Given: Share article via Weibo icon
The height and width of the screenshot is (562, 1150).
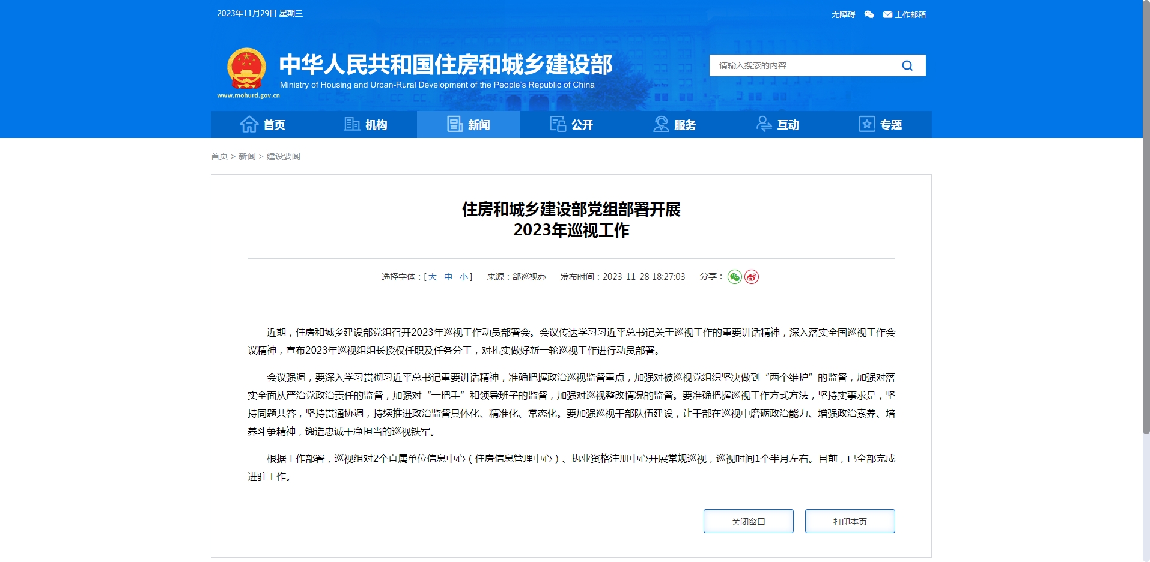Looking at the screenshot, I should point(752,277).
